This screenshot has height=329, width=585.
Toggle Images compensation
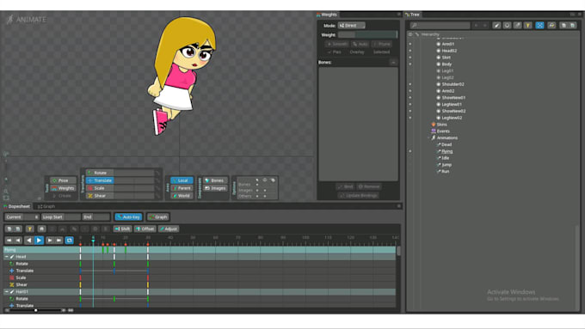click(x=215, y=188)
